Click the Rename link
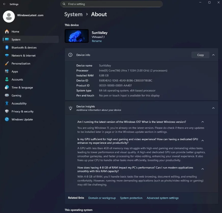 97,41
